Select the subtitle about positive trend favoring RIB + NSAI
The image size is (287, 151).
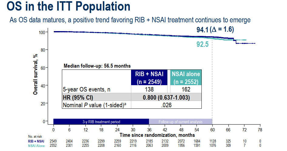[x=130, y=20]
